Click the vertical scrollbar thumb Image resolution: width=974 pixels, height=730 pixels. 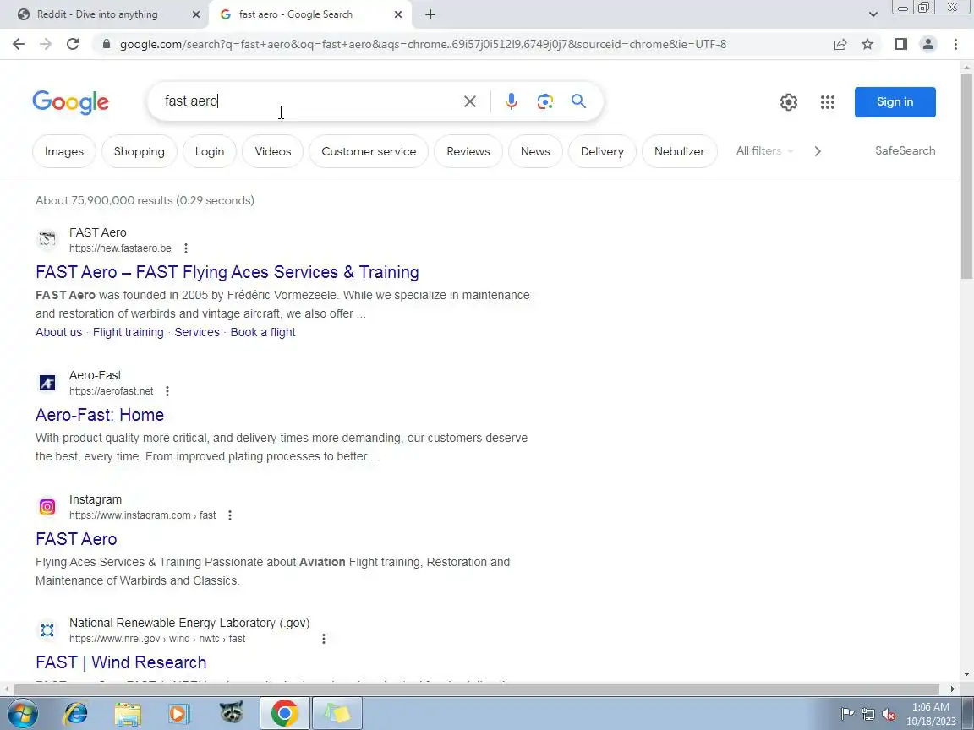[967, 177]
